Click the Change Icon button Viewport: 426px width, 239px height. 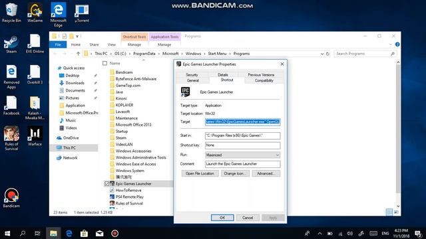tap(235, 173)
